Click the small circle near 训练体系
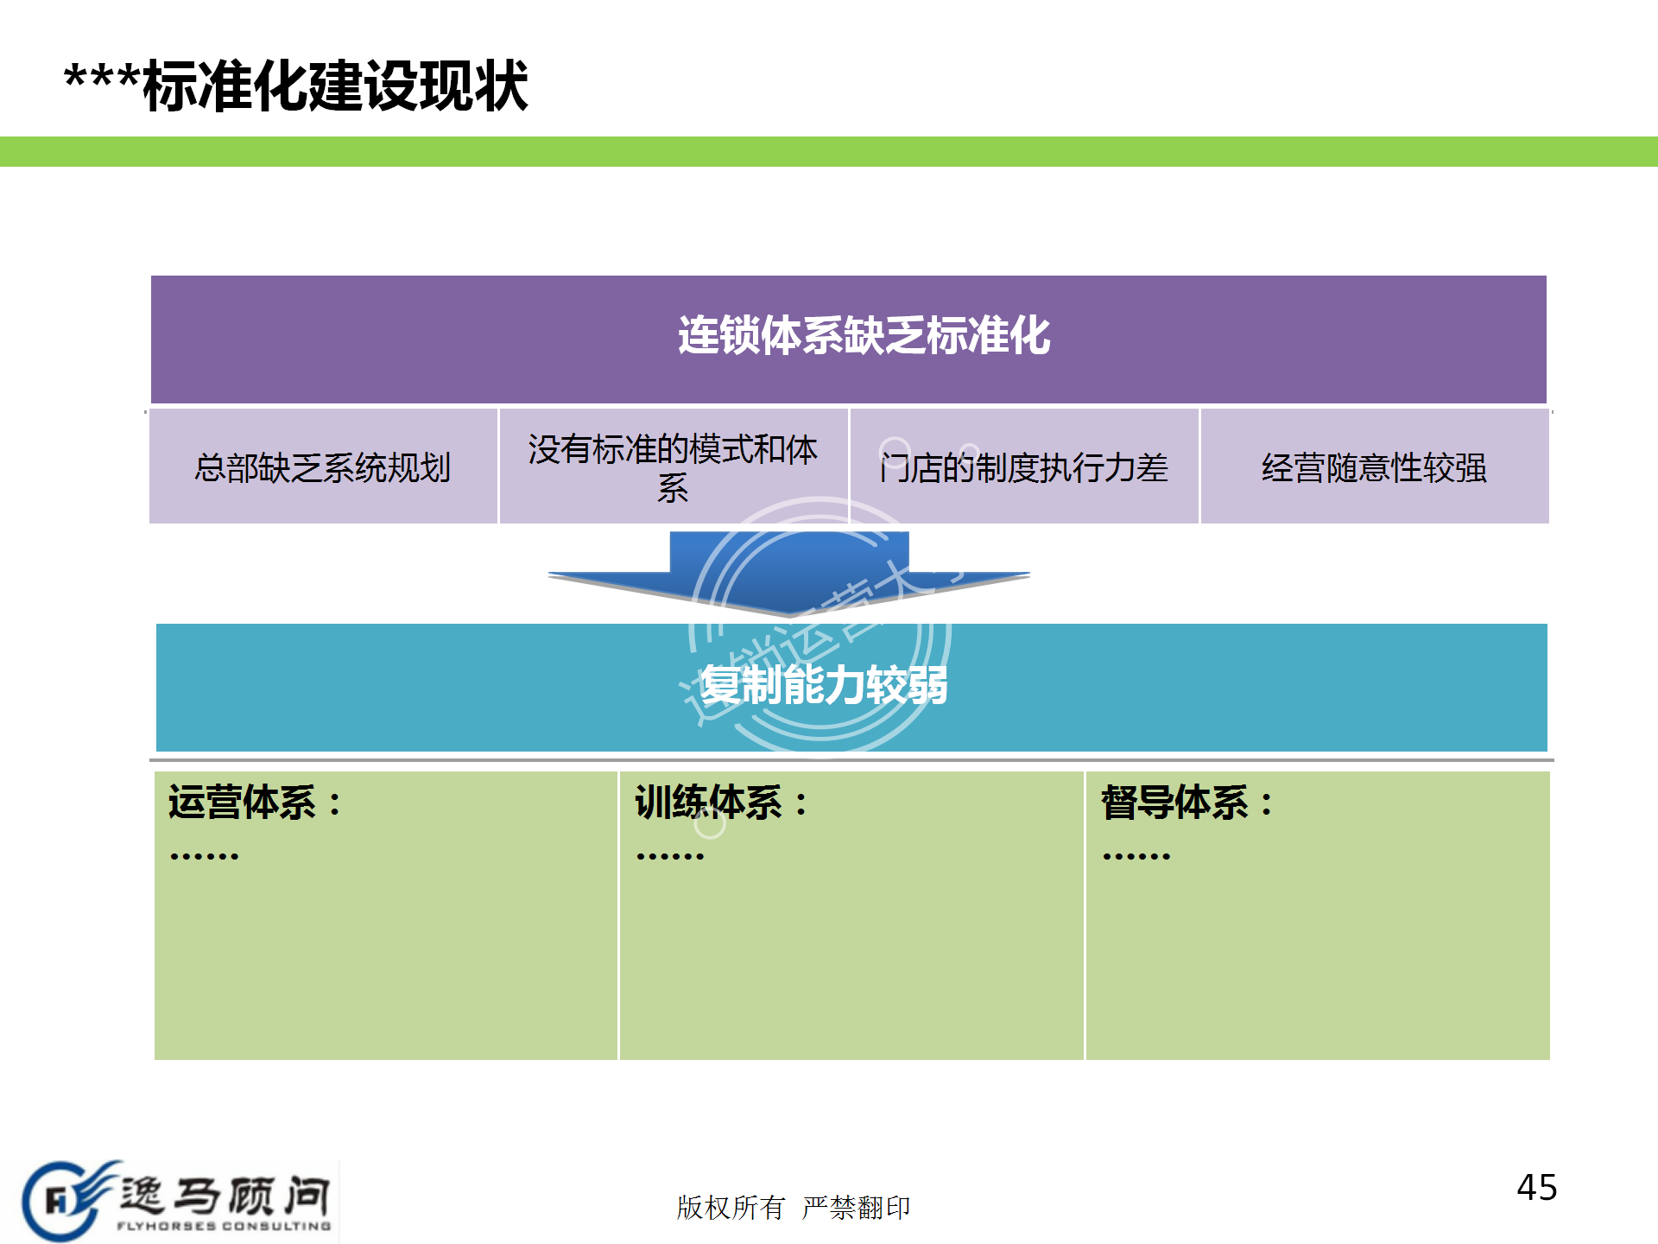 [710, 824]
